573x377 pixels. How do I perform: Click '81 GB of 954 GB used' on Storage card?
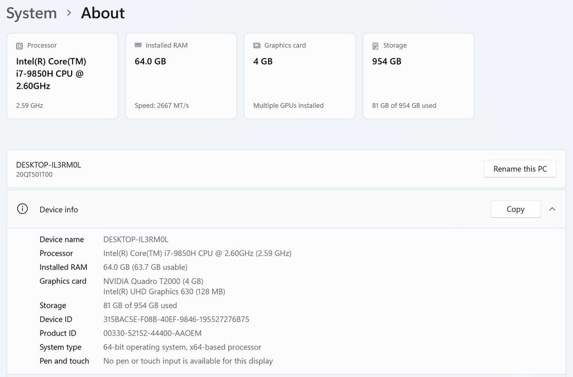(x=404, y=105)
